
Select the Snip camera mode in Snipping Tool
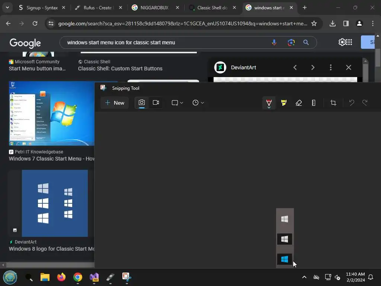[x=142, y=103]
